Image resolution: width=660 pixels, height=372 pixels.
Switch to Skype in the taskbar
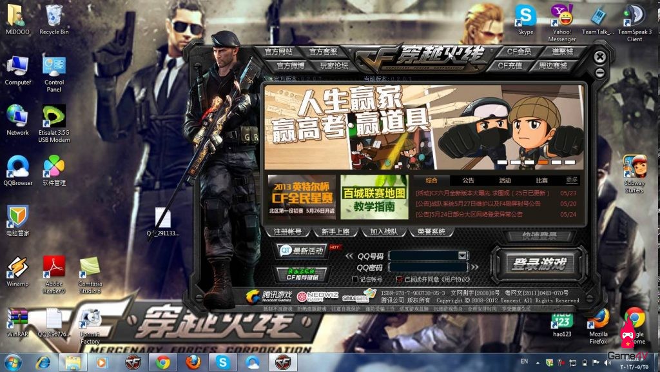pyautogui.click(x=222, y=362)
